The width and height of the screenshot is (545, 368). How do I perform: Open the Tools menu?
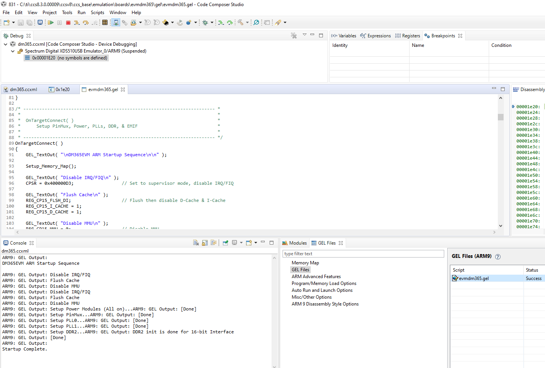67,13
